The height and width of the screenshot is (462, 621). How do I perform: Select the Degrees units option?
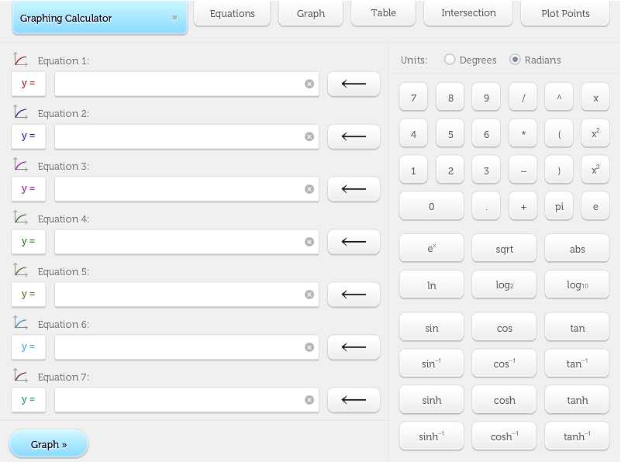(450, 60)
